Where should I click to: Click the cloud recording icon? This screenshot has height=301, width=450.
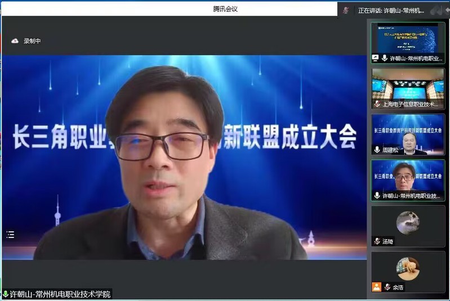15,41
